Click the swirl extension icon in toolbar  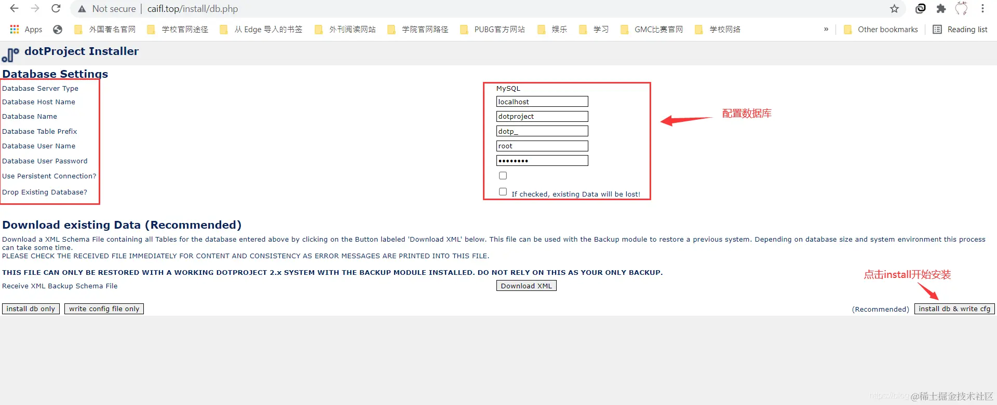920,9
